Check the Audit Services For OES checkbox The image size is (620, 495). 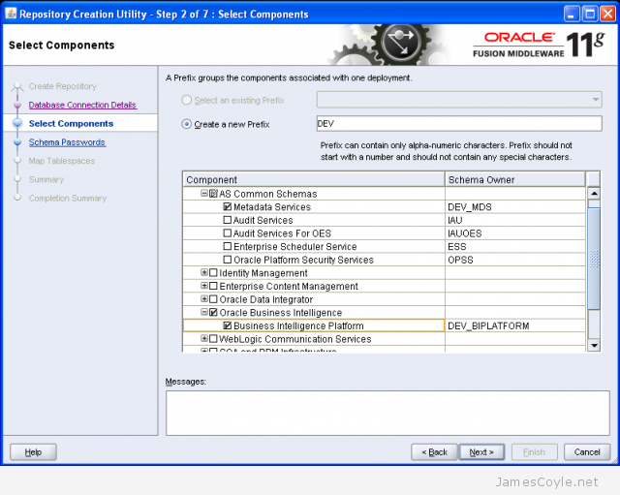[x=228, y=232]
